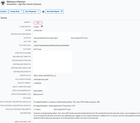Expand the Run Playbook dropdown
Image resolution: width=140 pixels, height=123 pixels.
point(38,11)
